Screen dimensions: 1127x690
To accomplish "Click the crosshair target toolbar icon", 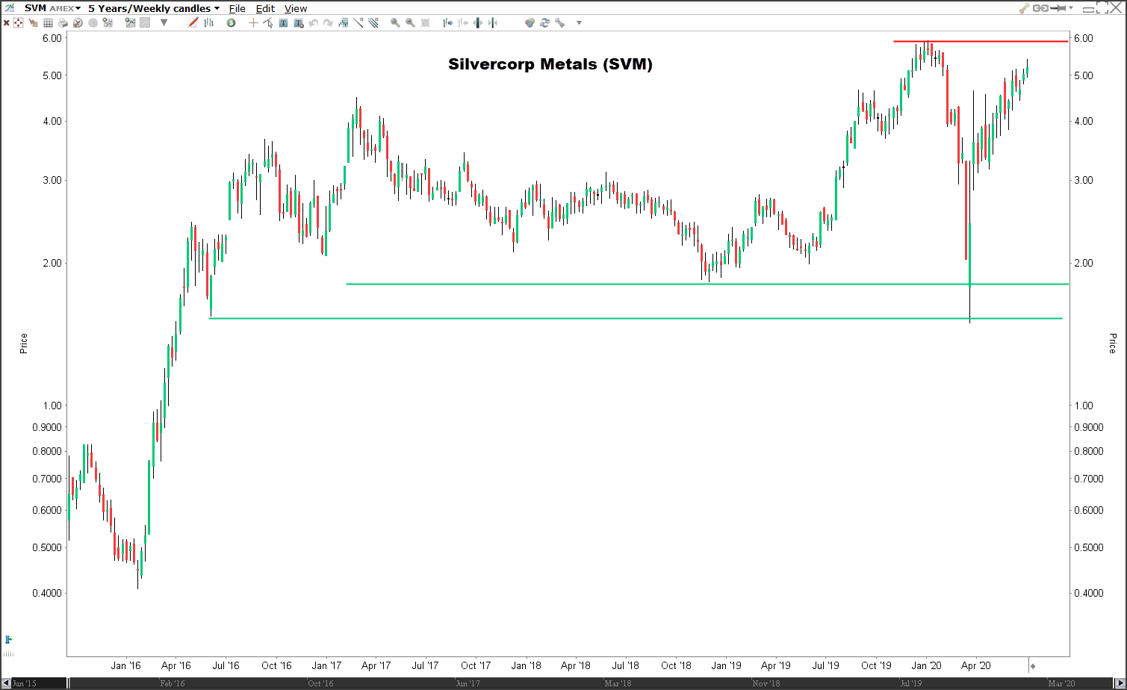I will point(18,23).
